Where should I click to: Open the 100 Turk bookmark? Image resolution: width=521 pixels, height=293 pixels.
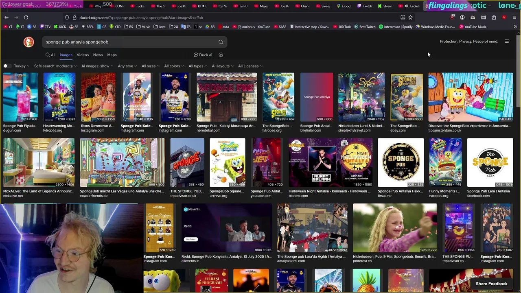coord(341,27)
